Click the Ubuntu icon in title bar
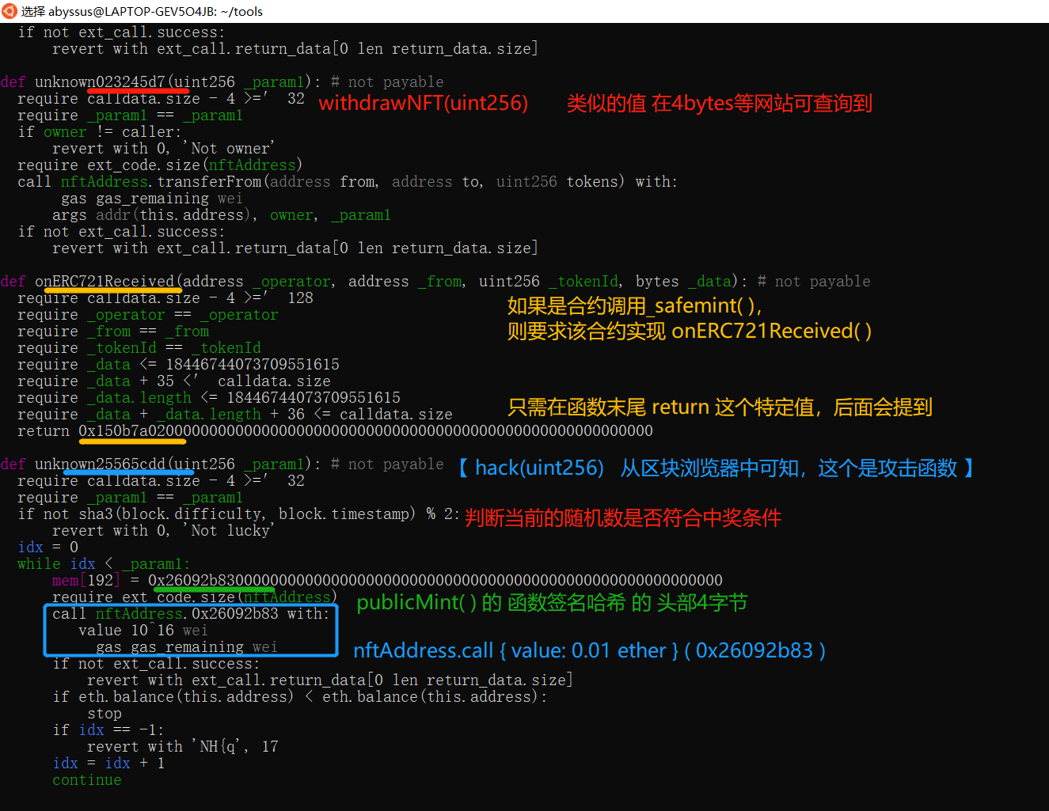1049x811 pixels. [x=10, y=11]
